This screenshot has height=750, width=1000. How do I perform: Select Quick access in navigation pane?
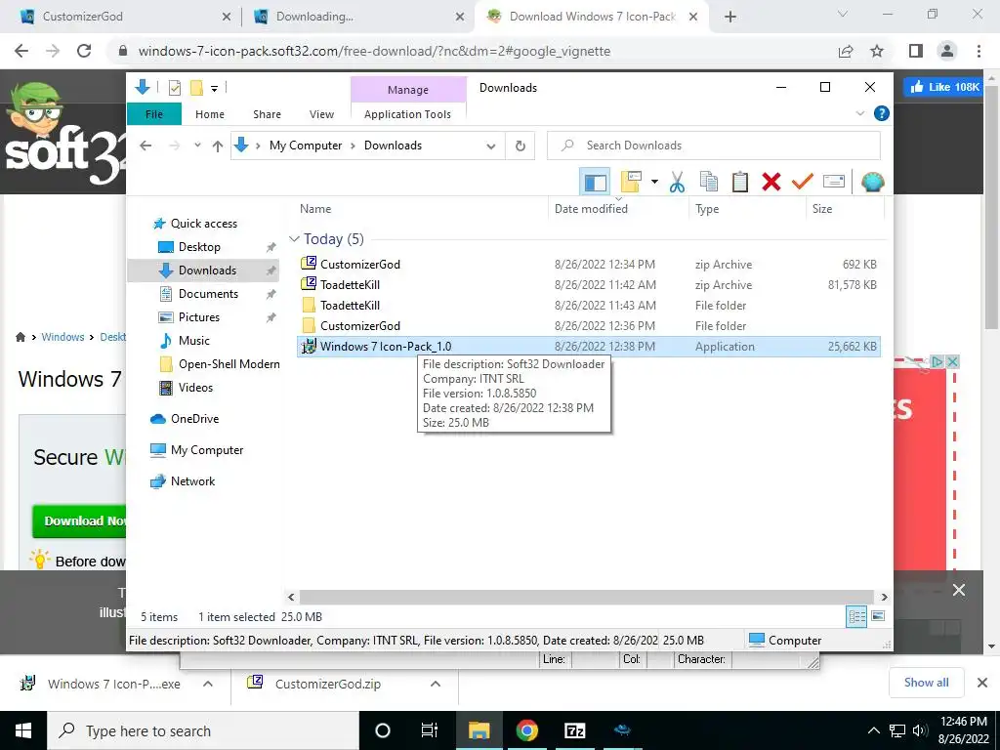203,224
